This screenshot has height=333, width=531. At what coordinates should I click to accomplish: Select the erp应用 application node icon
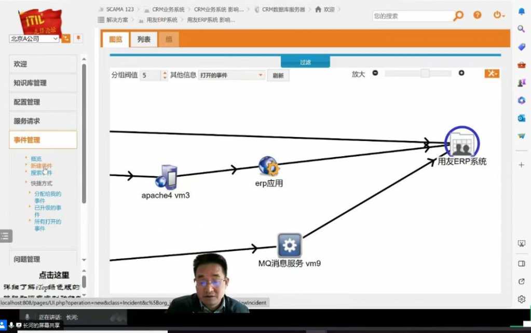pos(269,166)
